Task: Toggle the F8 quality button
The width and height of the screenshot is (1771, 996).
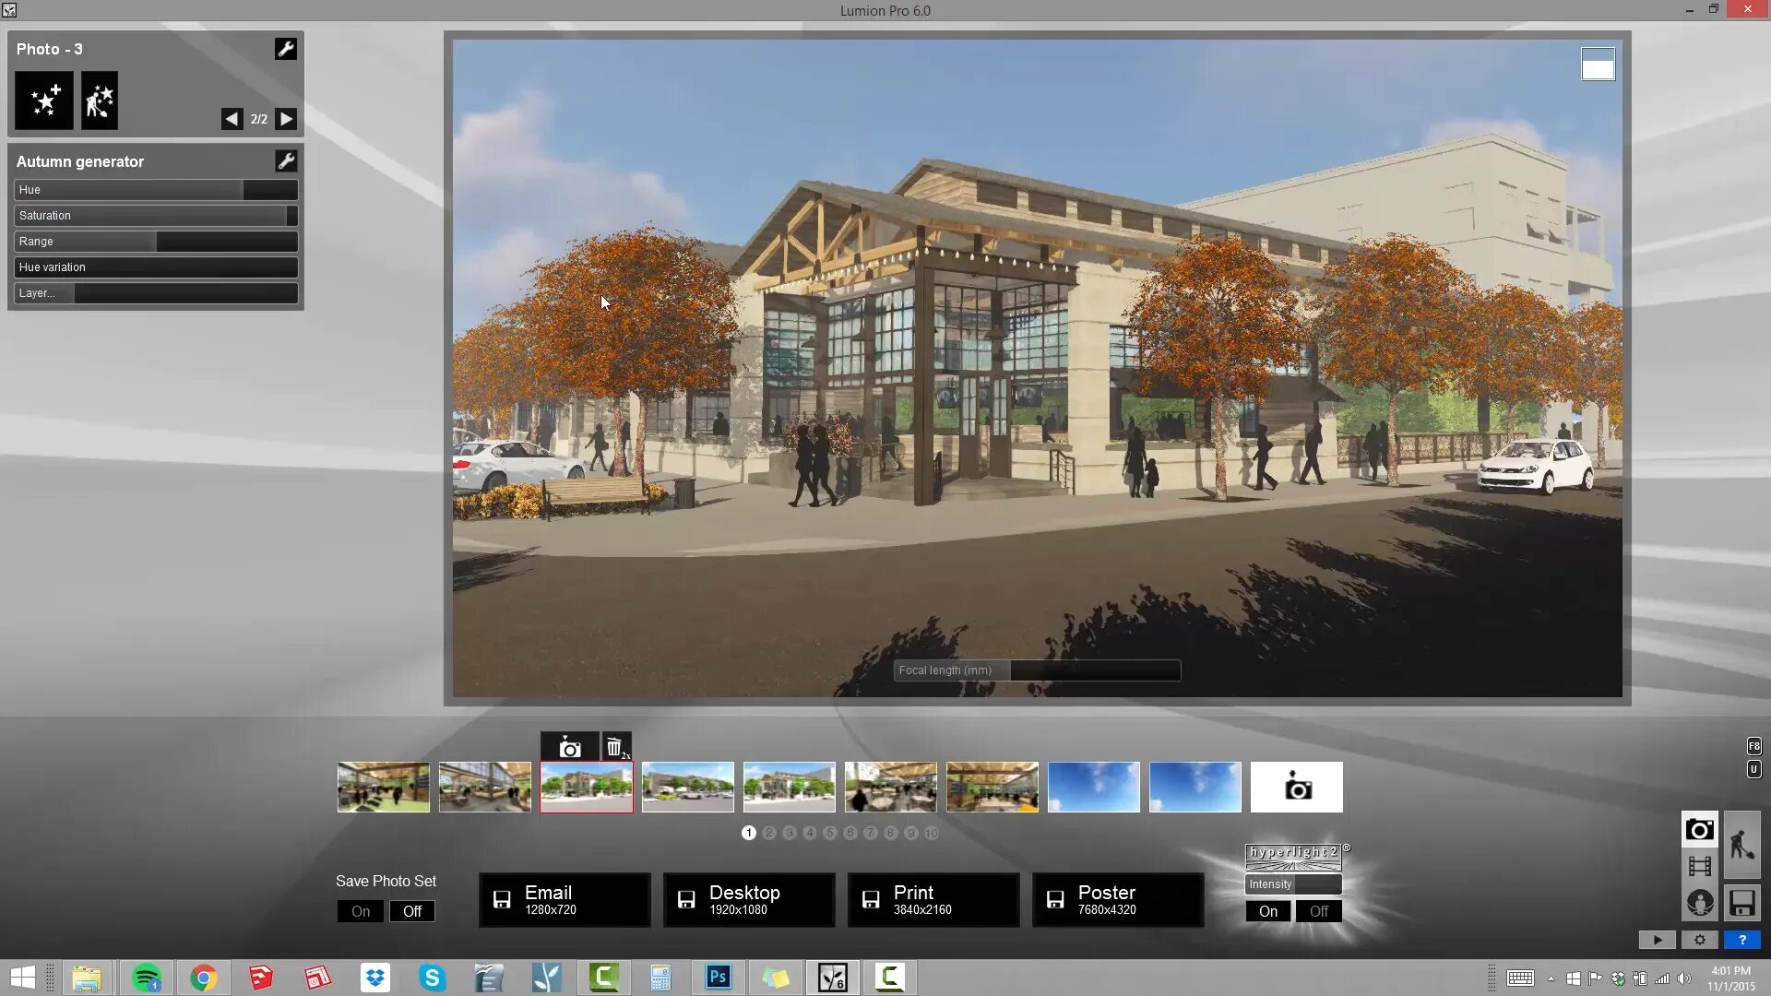Action: coord(1753,746)
